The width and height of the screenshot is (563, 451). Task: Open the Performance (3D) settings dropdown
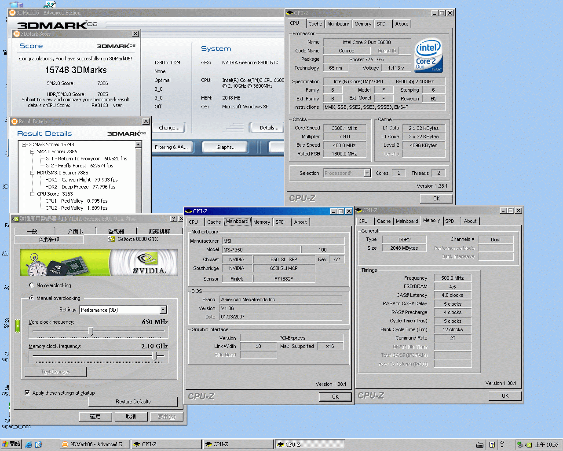(x=163, y=310)
